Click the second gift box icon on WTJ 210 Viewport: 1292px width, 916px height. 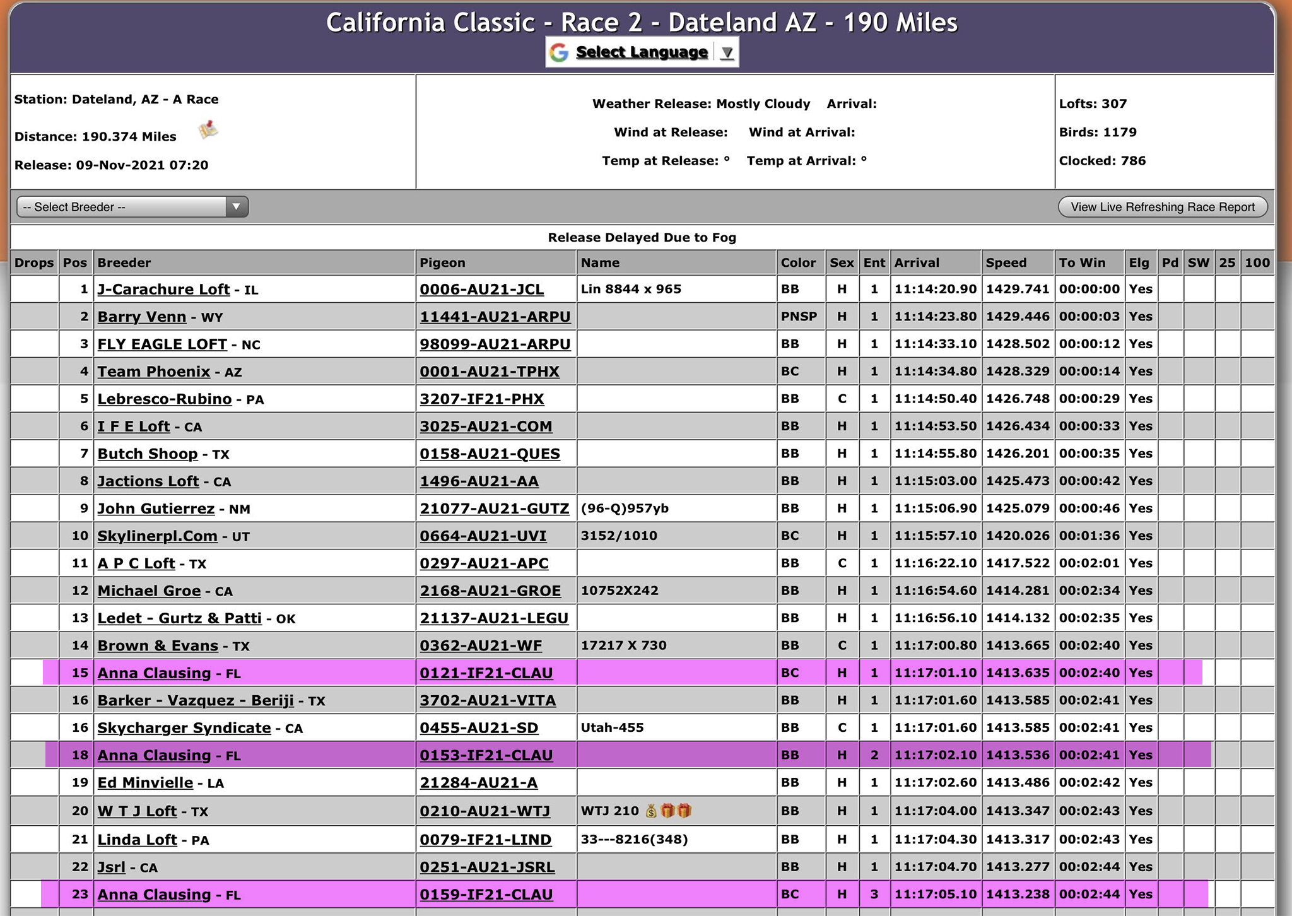(684, 811)
